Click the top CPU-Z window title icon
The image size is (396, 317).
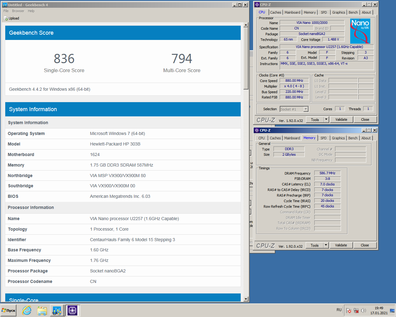[257, 5]
